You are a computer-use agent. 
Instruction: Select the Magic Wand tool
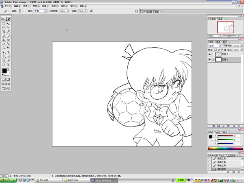point(8,28)
